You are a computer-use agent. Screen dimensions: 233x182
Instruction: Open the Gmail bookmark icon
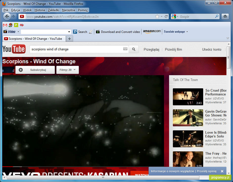(x=5, y=25)
